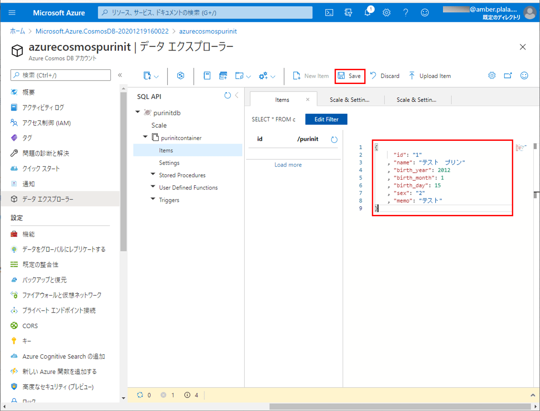
Task: Open 新しい Azure 関数を追加する page
Action: [60, 371]
